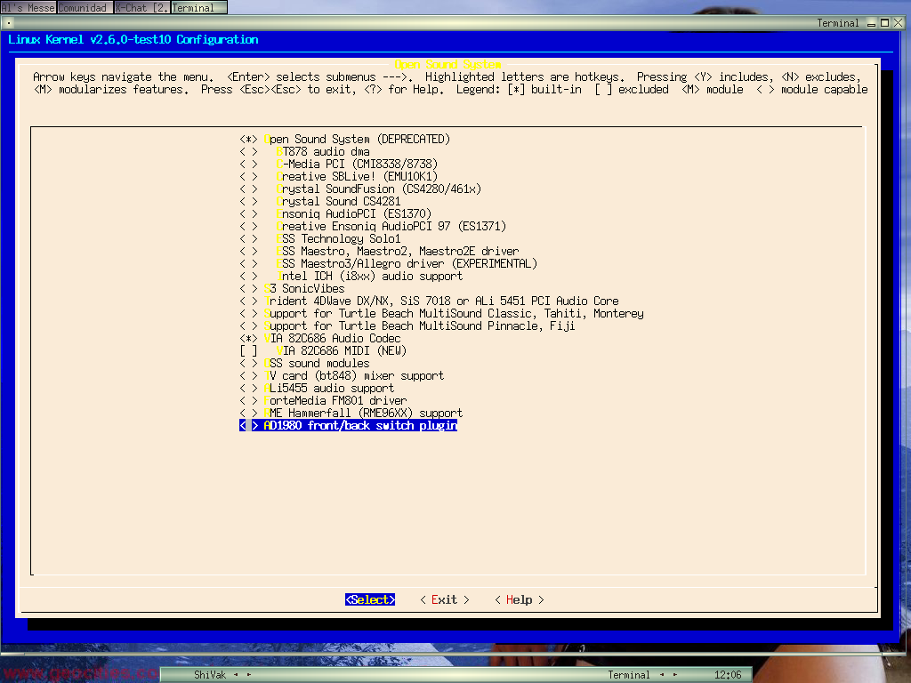Click the left arrow next to ShiVak

point(236,675)
